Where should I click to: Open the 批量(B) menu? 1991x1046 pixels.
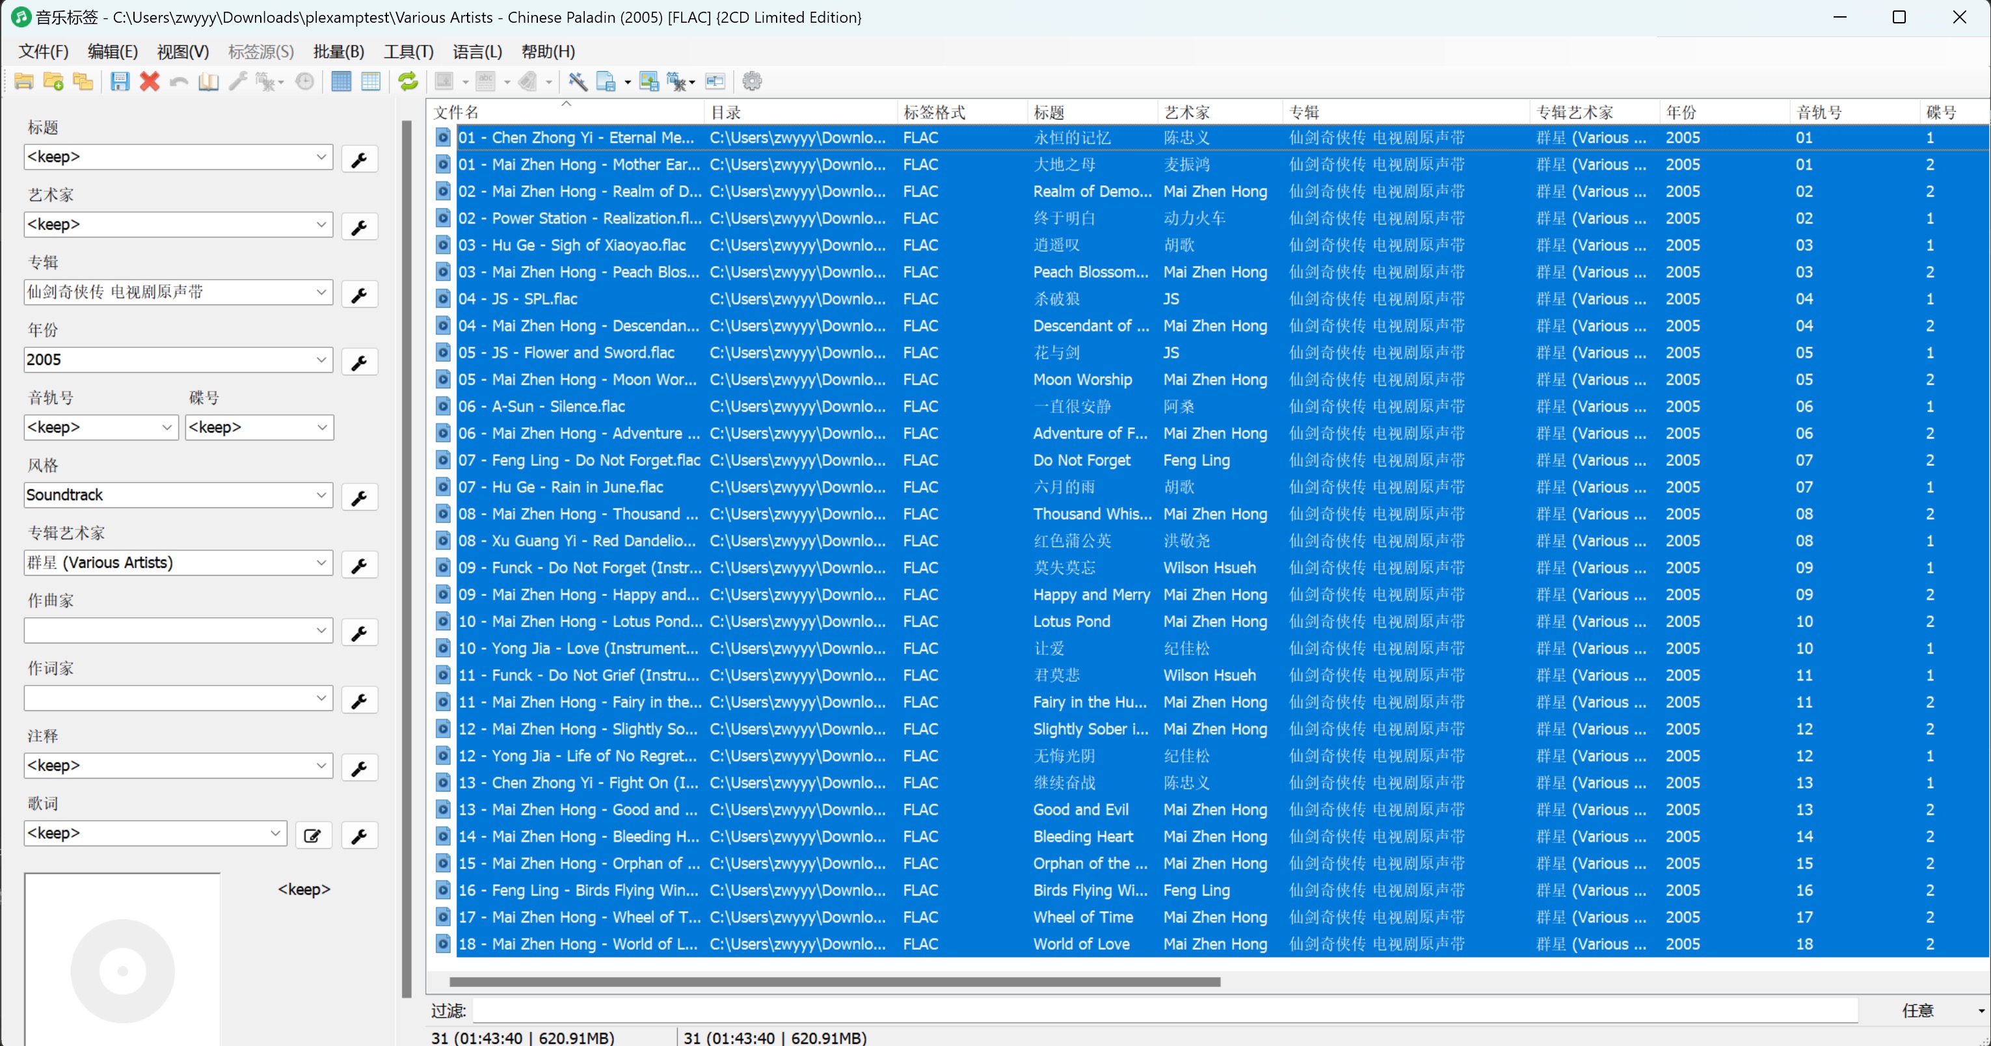pos(338,52)
